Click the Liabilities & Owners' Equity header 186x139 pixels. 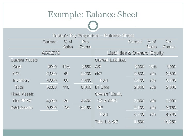pyautogui.click(x=135, y=53)
